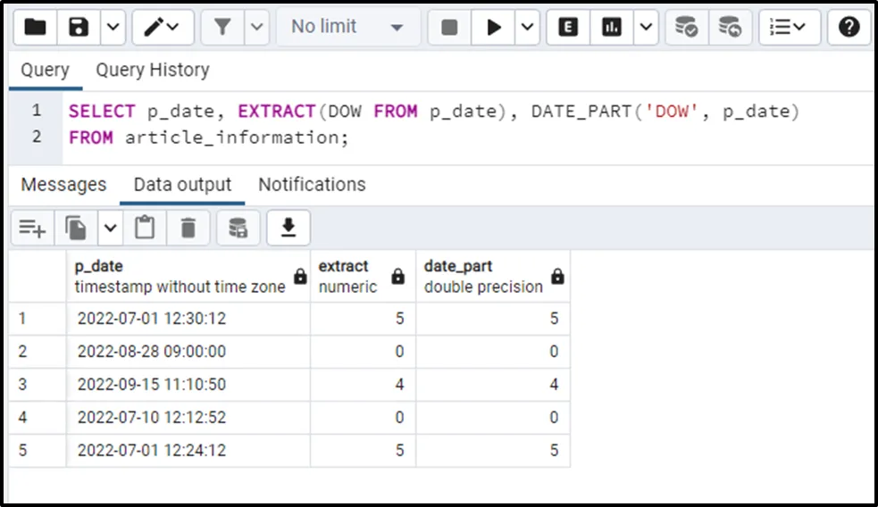Click the Explain (E) icon
This screenshot has height=507, width=878.
pos(567,28)
